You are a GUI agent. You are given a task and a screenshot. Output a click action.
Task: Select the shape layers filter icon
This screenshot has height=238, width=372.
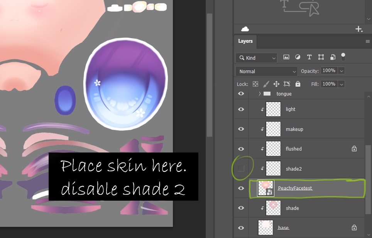(x=321, y=57)
